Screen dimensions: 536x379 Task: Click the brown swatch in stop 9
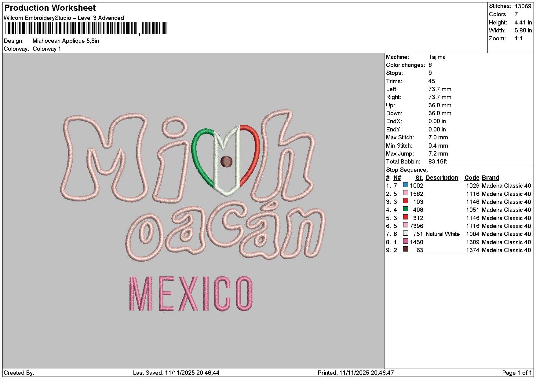(x=406, y=249)
